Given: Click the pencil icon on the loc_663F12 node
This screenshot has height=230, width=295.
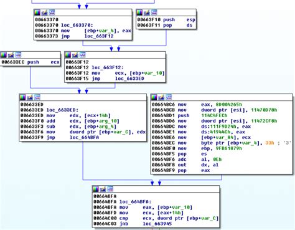Looking at the screenshot, I should (x=75, y=55).
